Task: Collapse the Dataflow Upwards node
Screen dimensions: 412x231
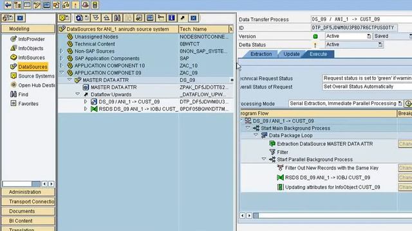Action: (78, 94)
